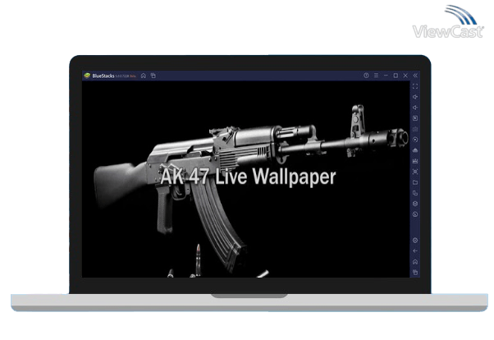Increase volume using the sidebar speaker-up icon

pos(415,97)
